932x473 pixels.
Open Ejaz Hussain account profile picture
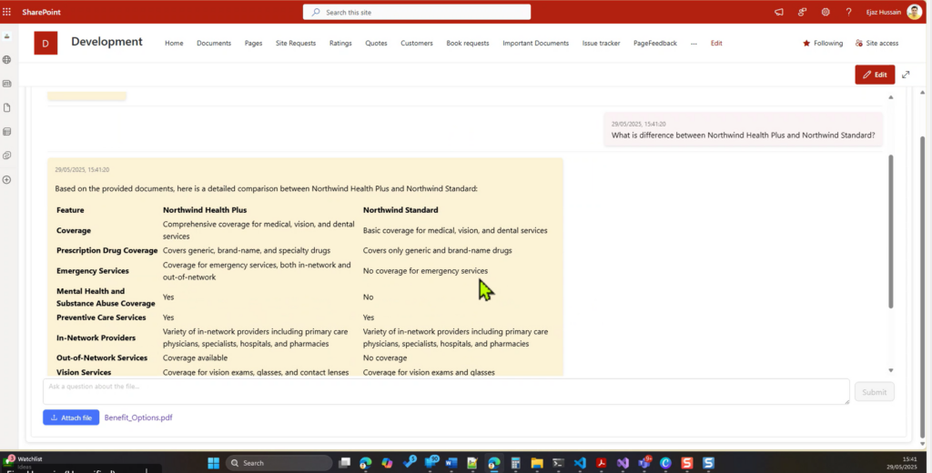pyautogui.click(x=914, y=12)
